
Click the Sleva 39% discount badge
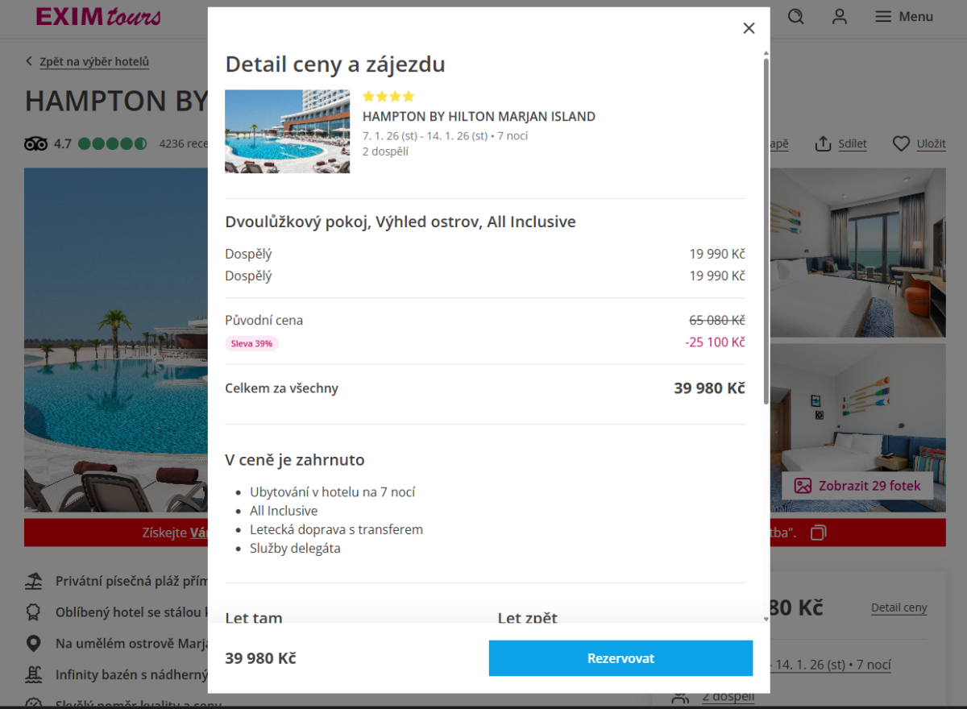[x=251, y=344]
